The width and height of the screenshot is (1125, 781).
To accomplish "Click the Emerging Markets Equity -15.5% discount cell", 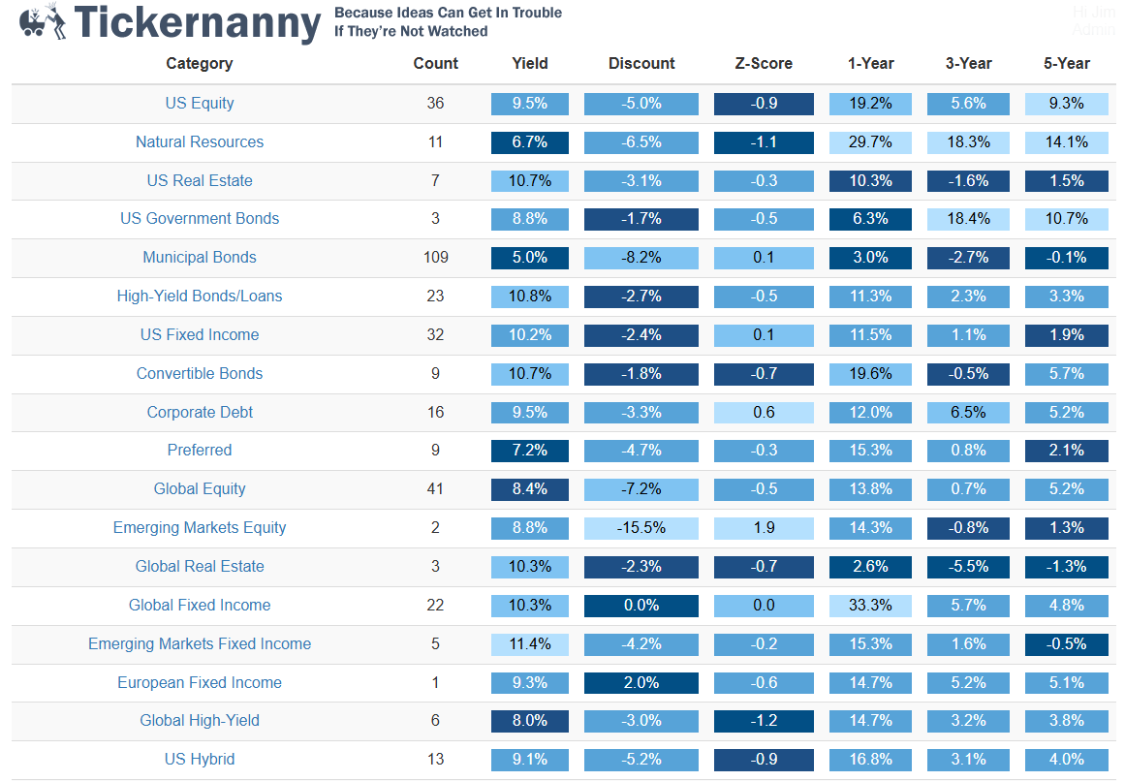I will coord(641,528).
